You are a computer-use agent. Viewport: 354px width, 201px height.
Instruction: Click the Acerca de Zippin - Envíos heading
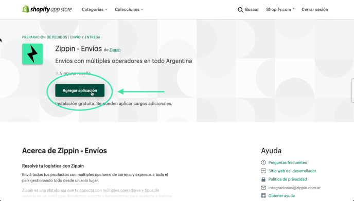tap(64, 151)
